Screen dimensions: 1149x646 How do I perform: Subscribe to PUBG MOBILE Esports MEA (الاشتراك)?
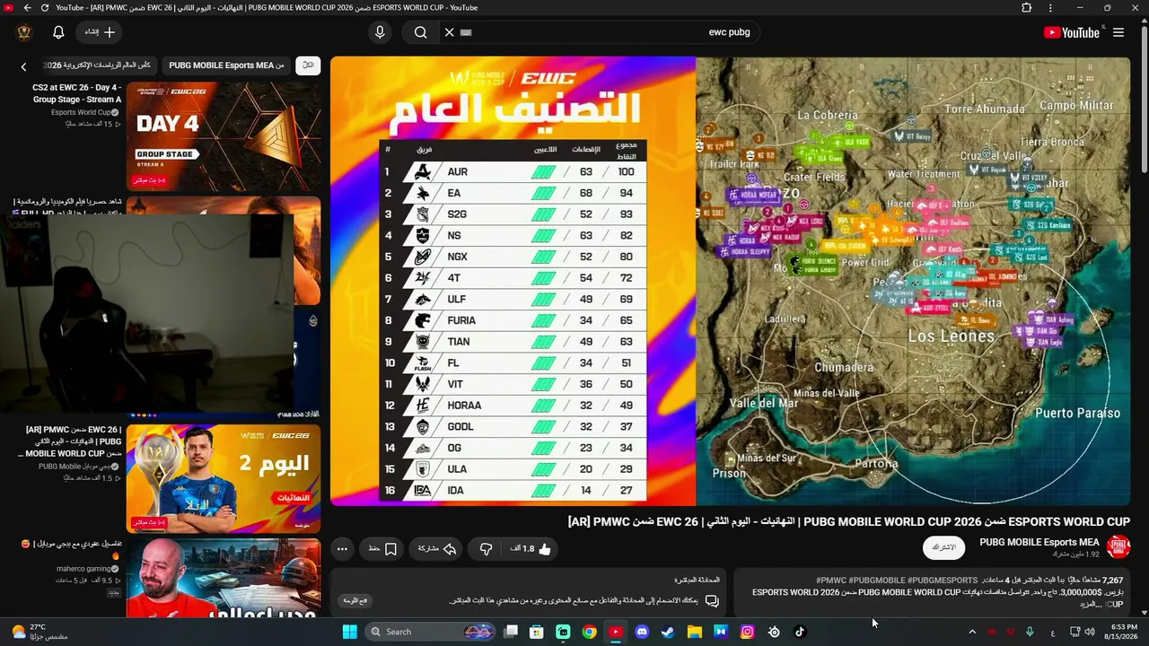coord(943,547)
